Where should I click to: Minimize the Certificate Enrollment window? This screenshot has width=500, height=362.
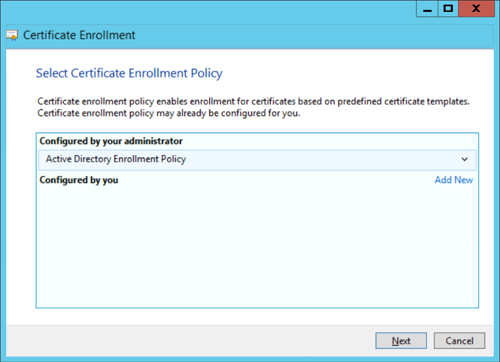click(427, 9)
